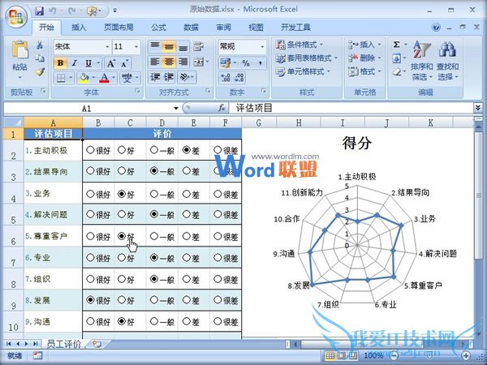Switch to 数据 ribbon tab
Viewport: 487px width, 365px height.
point(191,28)
